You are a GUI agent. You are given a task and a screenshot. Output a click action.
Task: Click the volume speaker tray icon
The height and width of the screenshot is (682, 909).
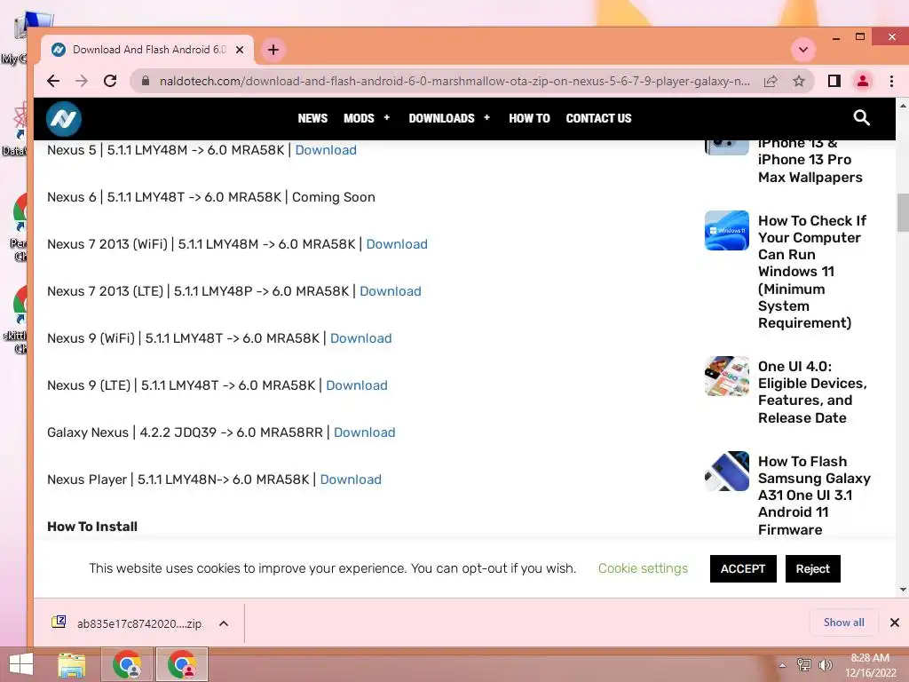825,665
